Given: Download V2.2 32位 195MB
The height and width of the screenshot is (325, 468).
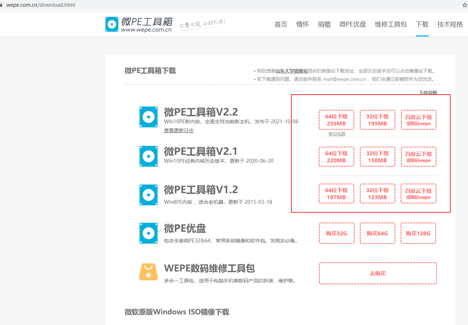Looking at the screenshot, I should pos(378,120).
